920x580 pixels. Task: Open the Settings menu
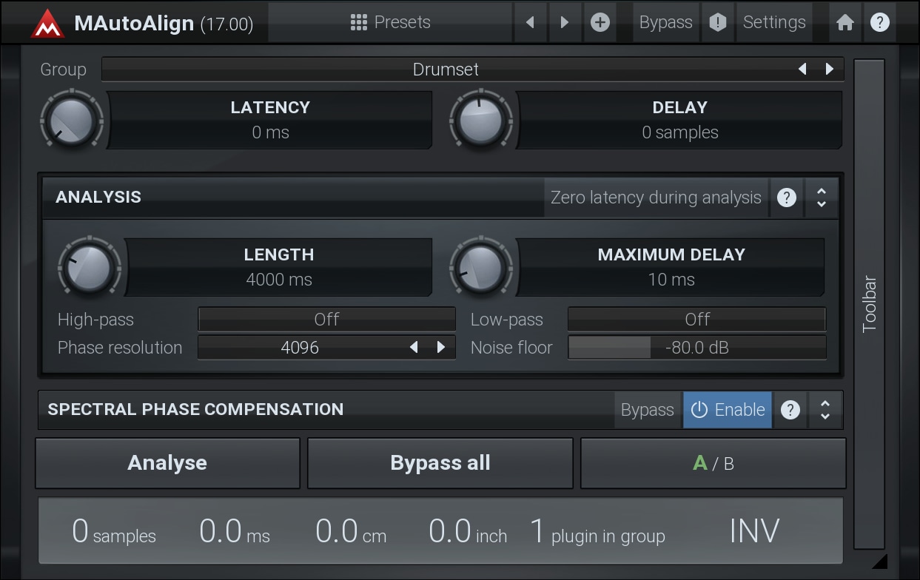(773, 23)
